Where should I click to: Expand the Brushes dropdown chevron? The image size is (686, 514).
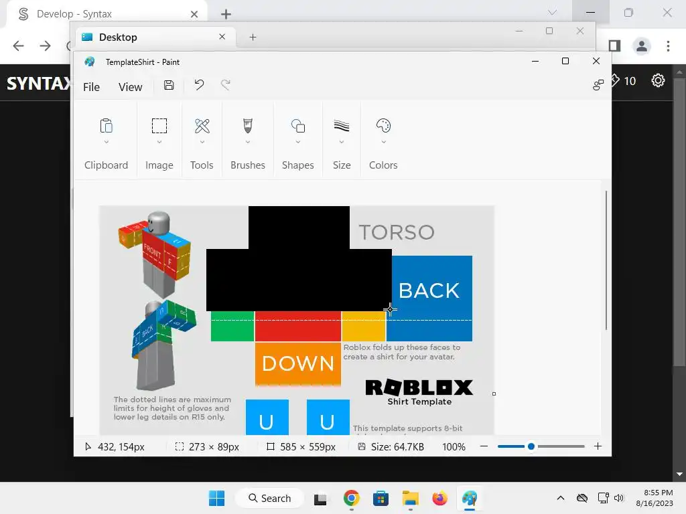248,142
